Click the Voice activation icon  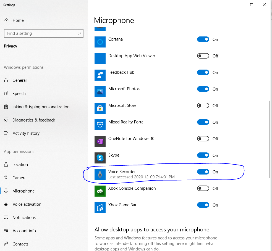pos(6,204)
